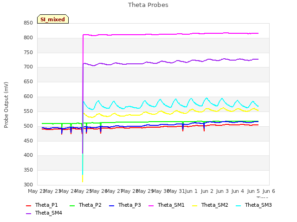The image size is (297, 222).
Task: Click the 500 y-axis tick label
Action: (28, 126)
